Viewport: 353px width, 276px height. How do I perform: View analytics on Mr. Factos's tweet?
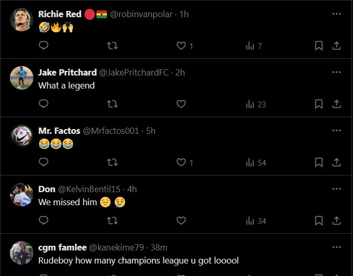click(255, 162)
